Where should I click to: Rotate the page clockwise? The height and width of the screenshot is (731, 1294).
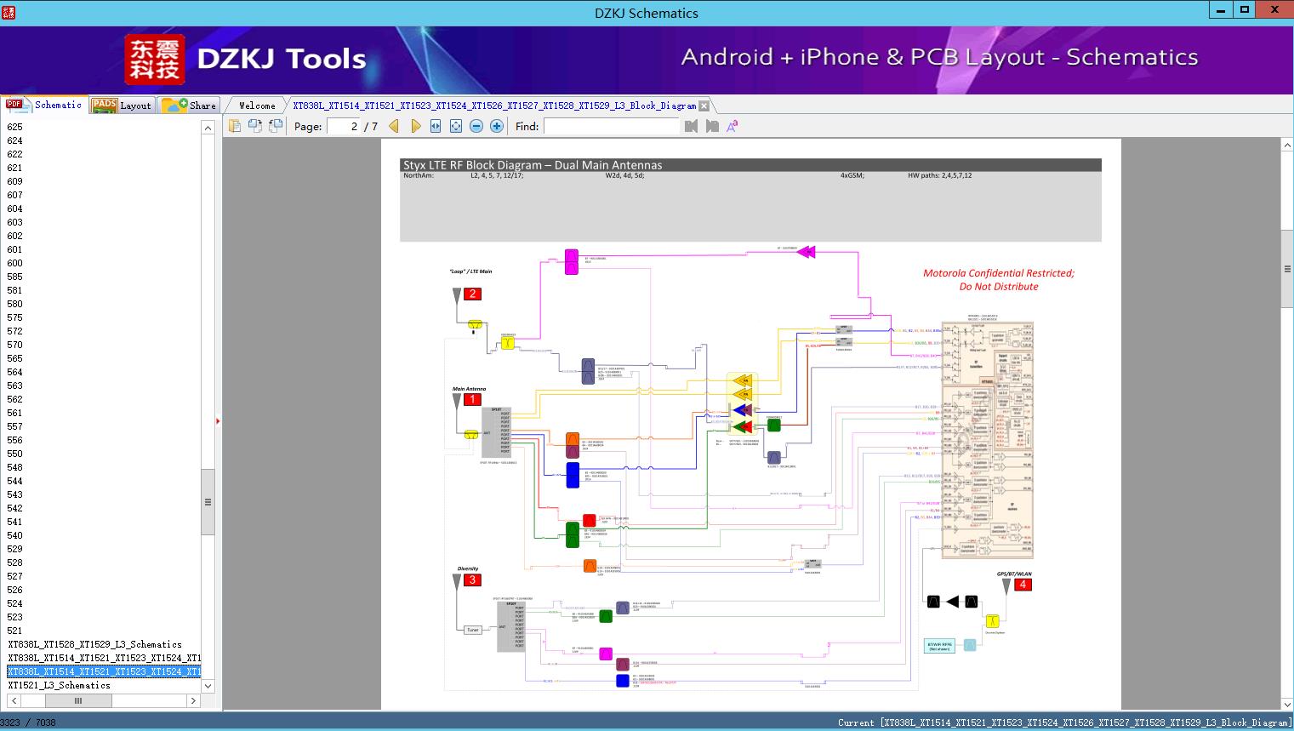[276, 126]
